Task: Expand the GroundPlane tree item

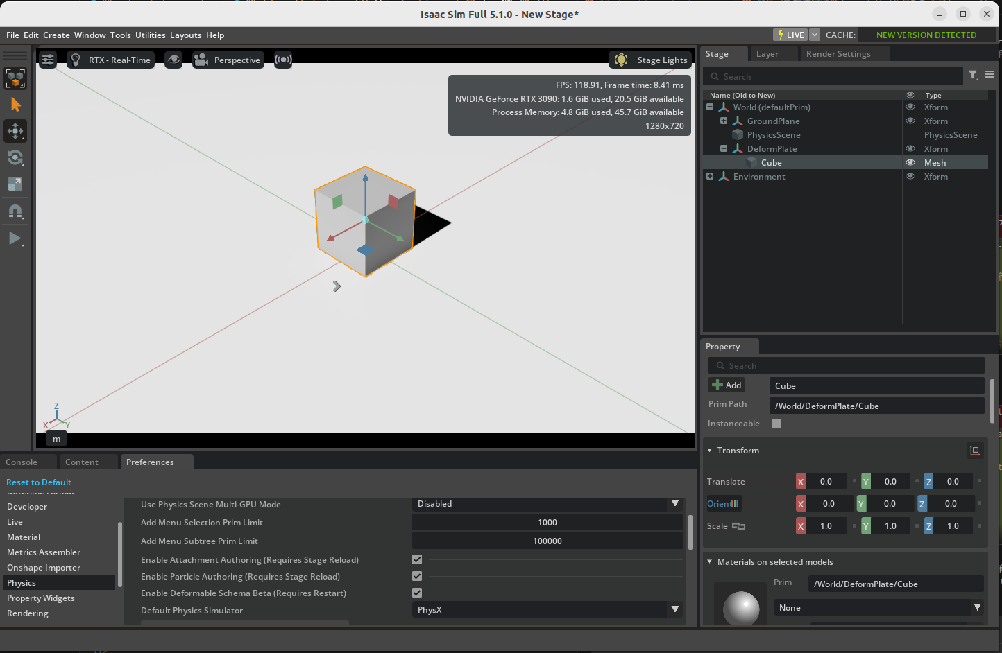Action: (722, 121)
